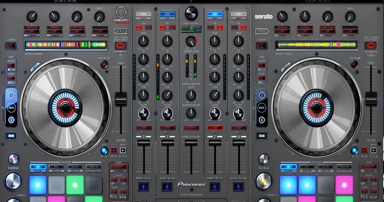Toggle left deck Key Lock button
Image resolution: width=384 pixels, height=202 pixels.
tap(120, 45)
